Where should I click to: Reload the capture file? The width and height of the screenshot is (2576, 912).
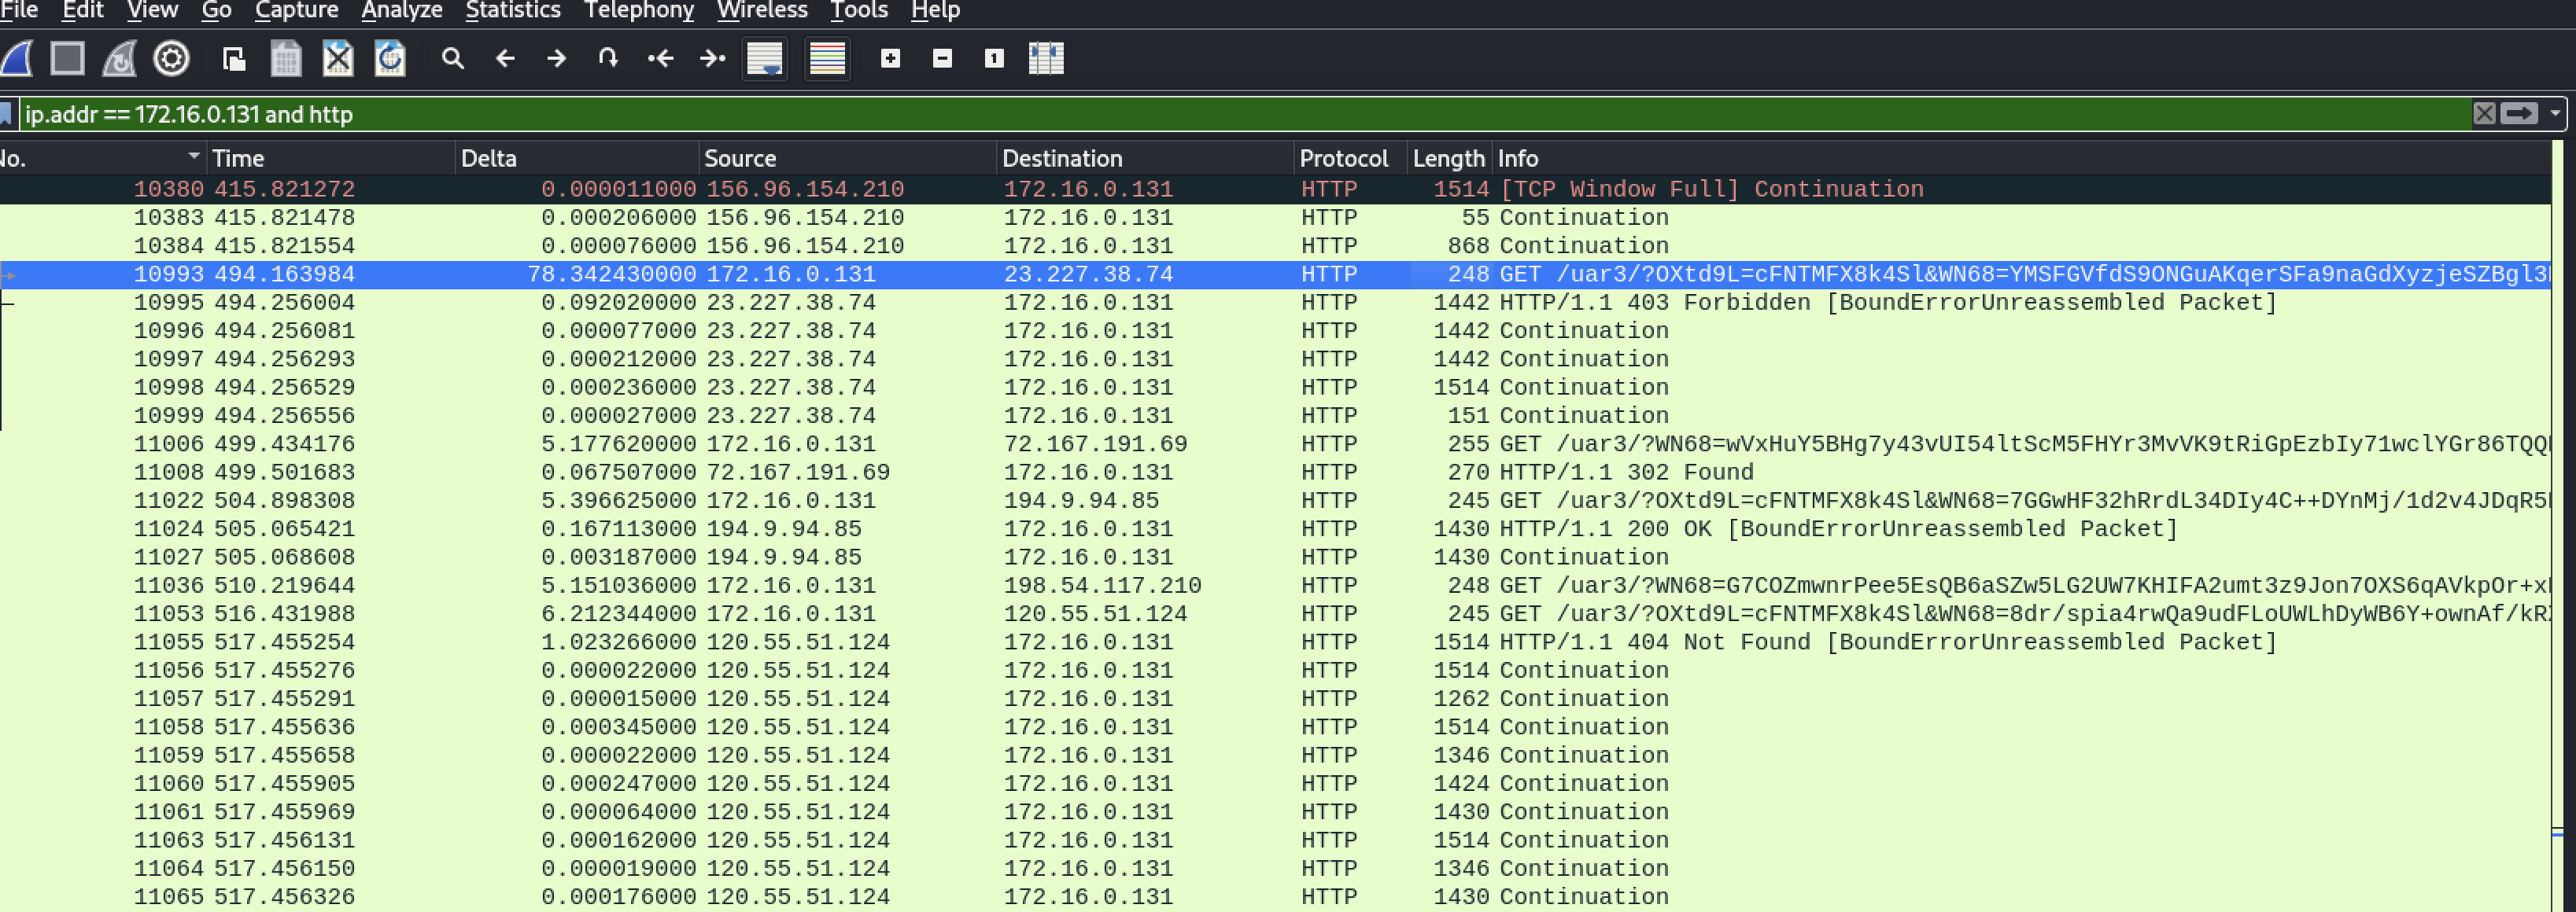click(x=390, y=59)
